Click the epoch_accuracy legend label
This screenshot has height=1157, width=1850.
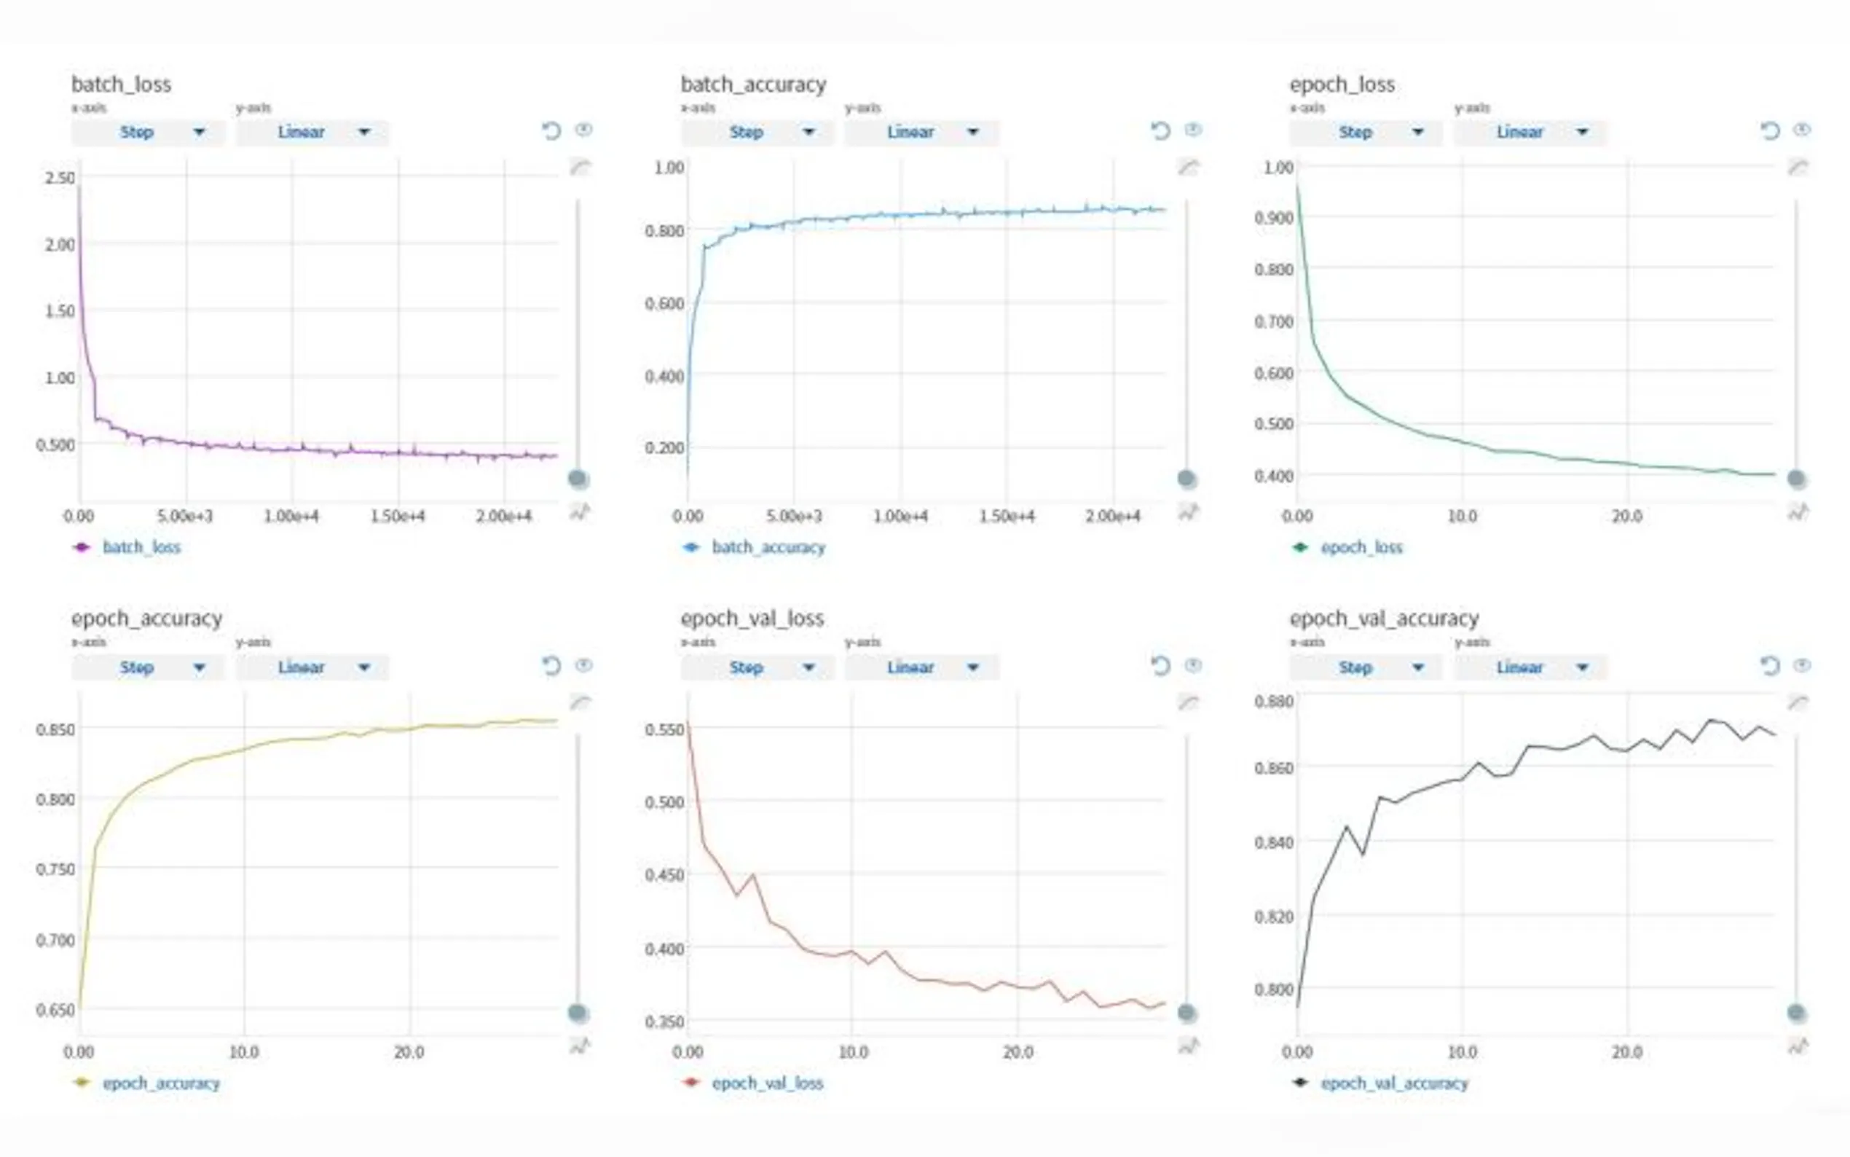[161, 1083]
